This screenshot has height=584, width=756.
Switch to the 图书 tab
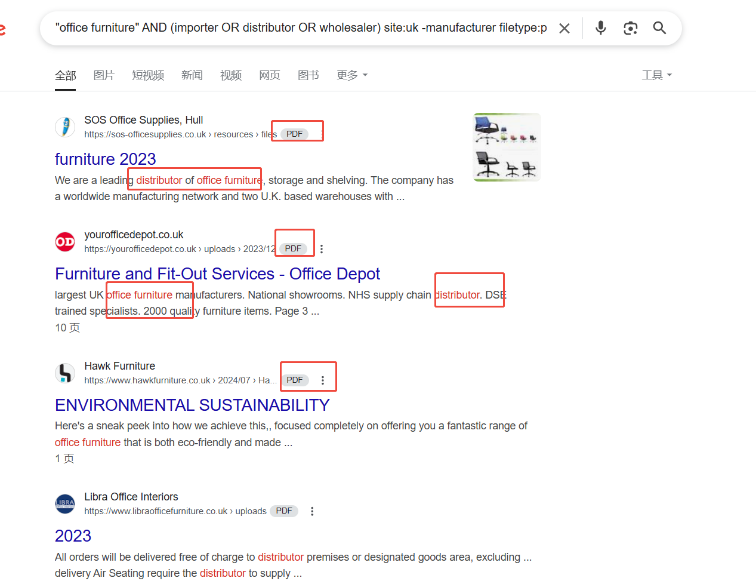tap(308, 75)
